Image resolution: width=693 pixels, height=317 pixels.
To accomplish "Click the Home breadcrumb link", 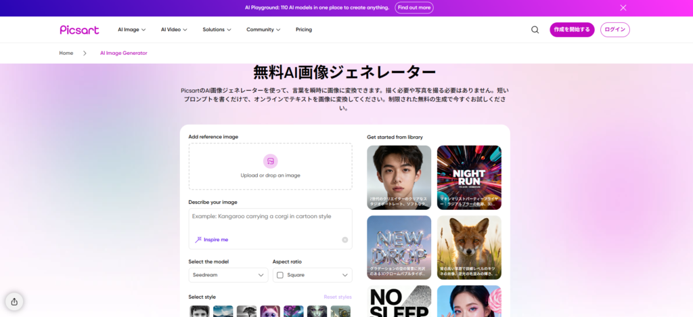I will tap(66, 53).
